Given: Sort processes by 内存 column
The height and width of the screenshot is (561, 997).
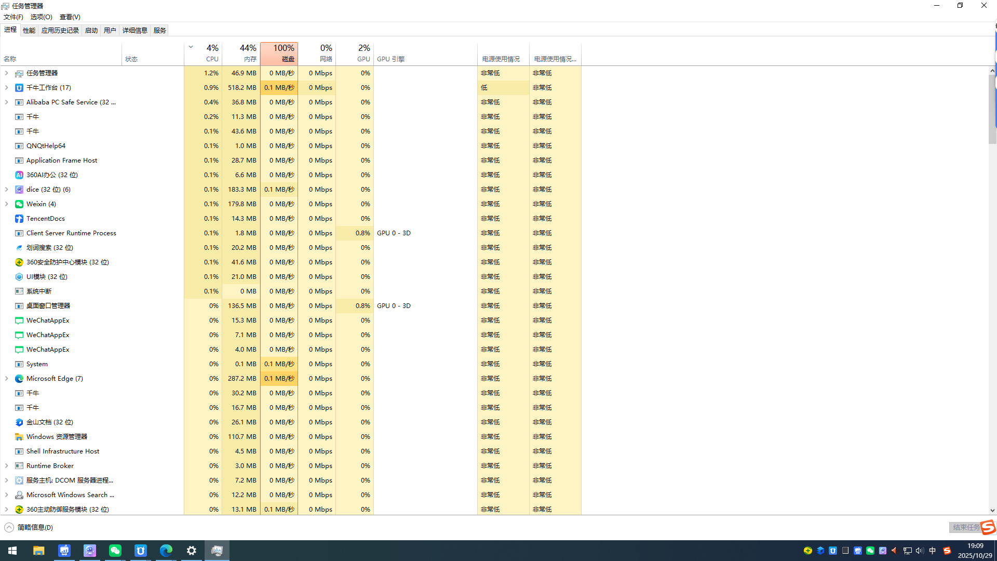Looking at the screenshot, I should tap(241, 54).
